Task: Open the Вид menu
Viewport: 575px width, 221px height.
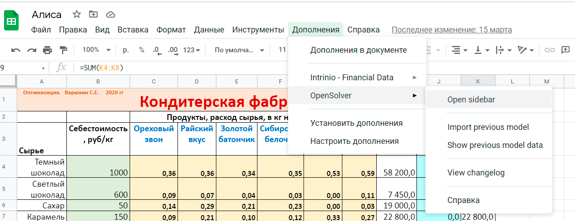Action: (x=102, y=30)
